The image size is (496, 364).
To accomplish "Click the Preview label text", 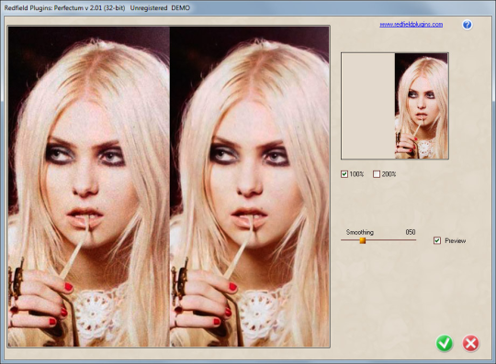I will [456, 240].
